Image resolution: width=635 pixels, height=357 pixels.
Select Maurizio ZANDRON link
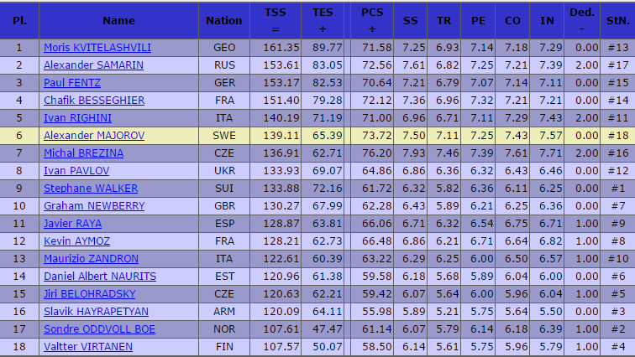[91, 258]
